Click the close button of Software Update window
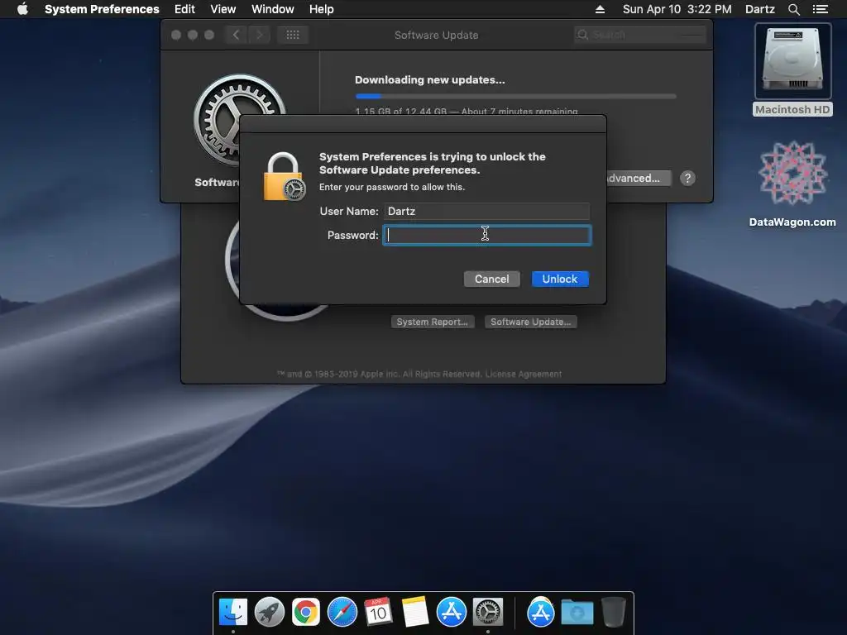 [x=176, y=35]
